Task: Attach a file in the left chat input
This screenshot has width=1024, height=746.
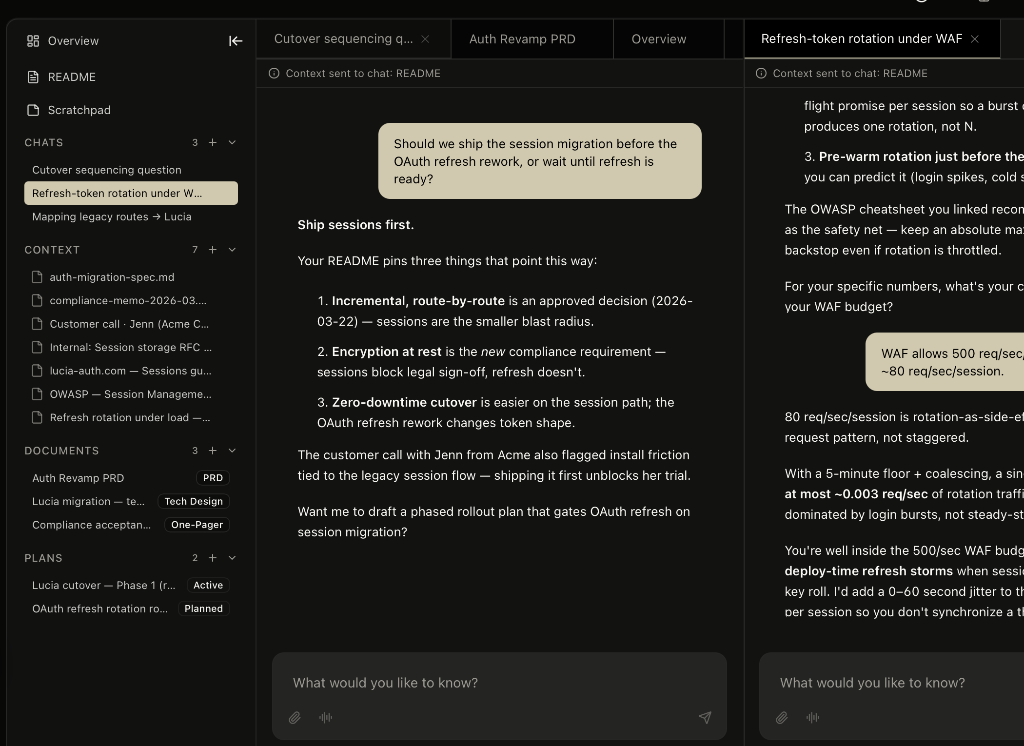Action: click(x=295, y=718)
